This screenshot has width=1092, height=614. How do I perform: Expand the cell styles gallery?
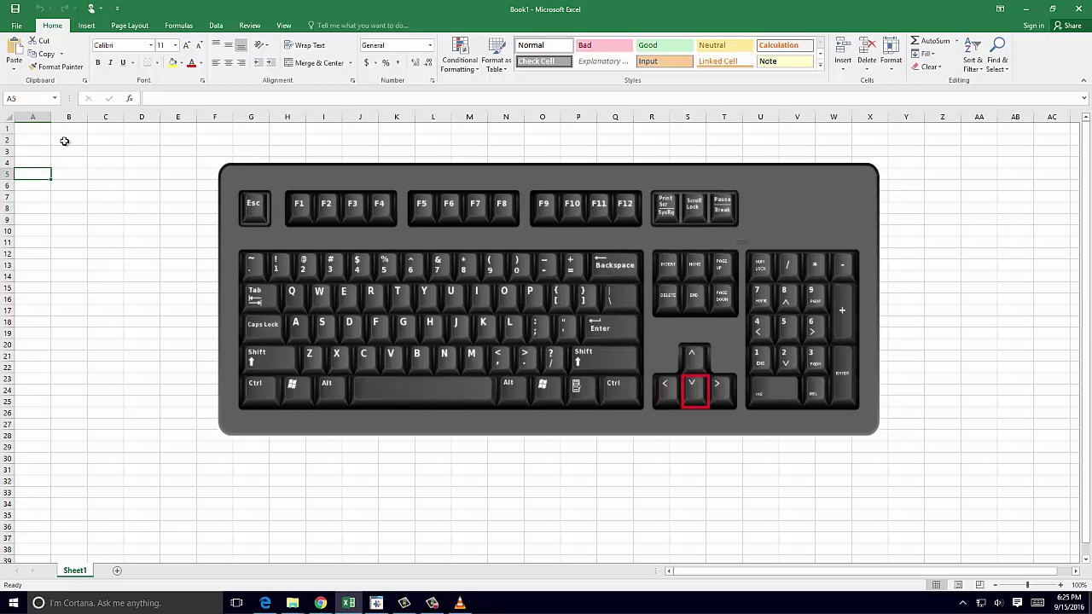[x=821, y=65]
